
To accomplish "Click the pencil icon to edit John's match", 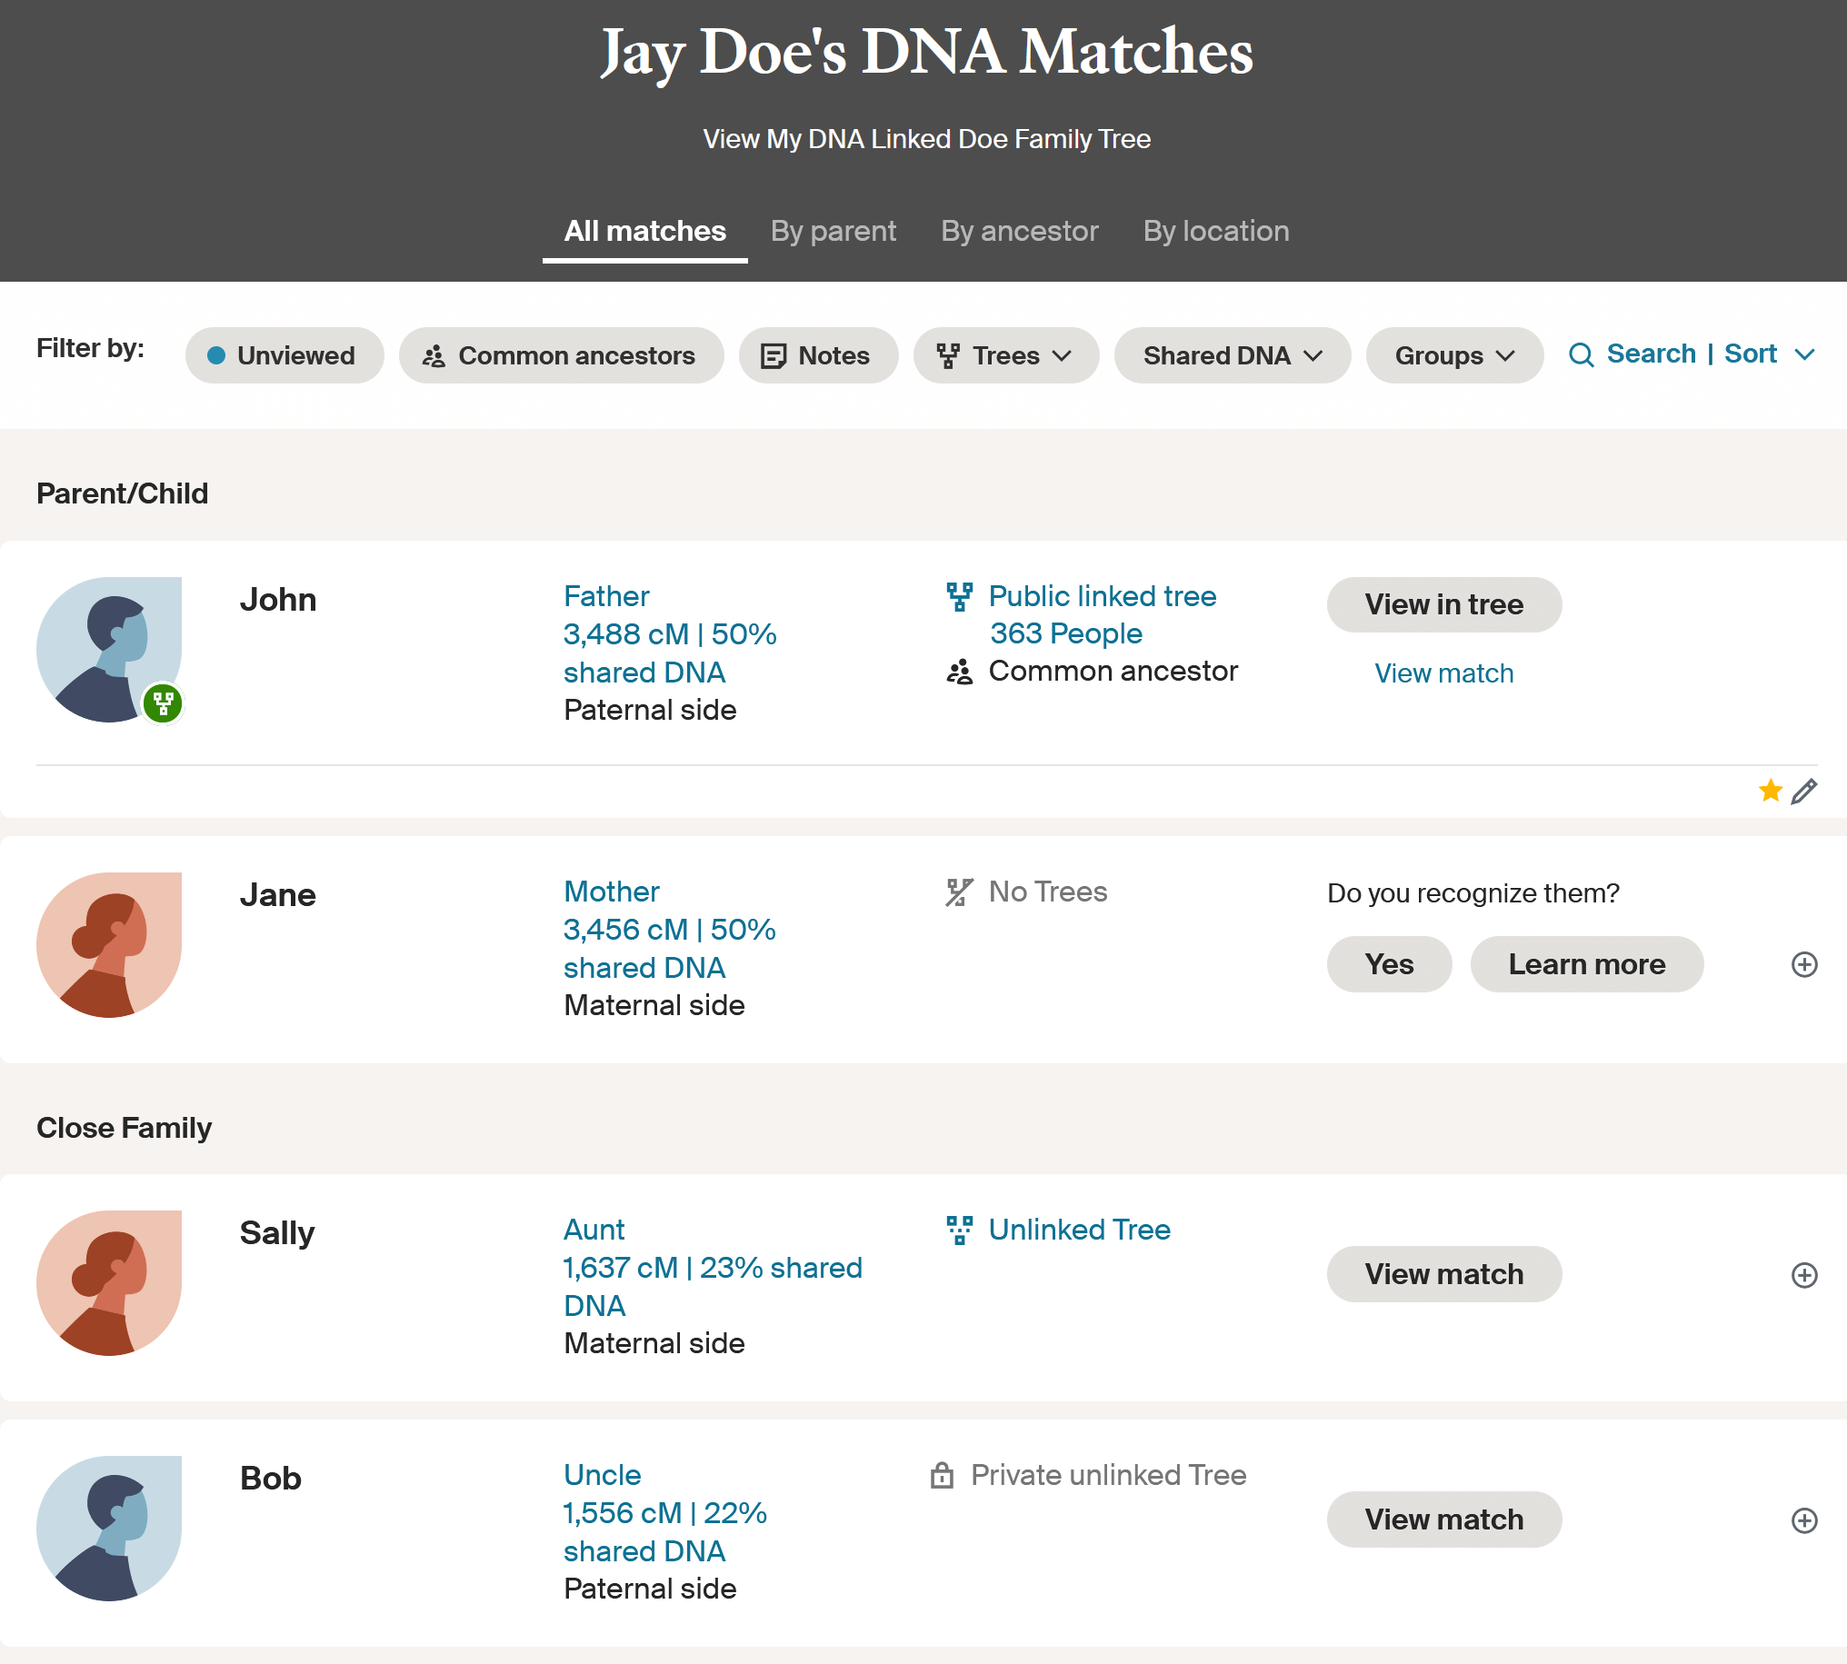I will click(1805, 790).
